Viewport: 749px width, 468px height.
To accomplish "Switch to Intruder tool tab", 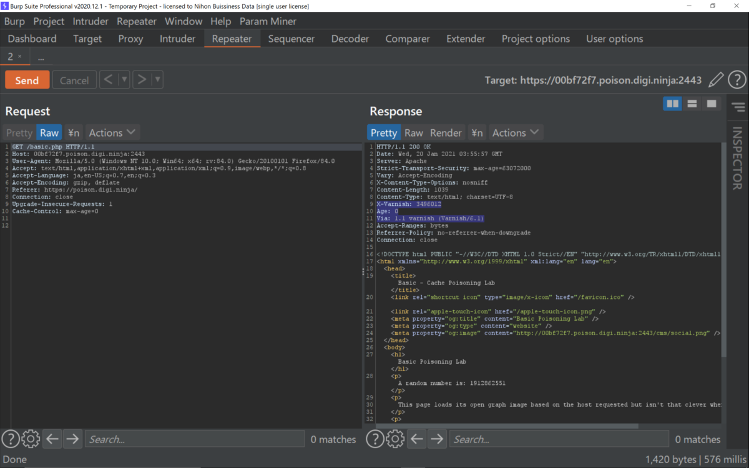I will pyautogui.click(x=177, y=39).
